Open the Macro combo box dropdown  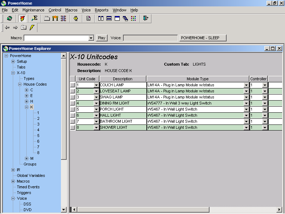point(91,38)
